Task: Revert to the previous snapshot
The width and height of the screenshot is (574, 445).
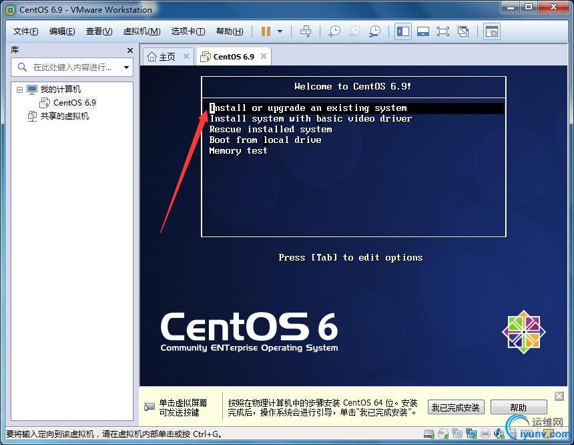Action: coord(354,31)
